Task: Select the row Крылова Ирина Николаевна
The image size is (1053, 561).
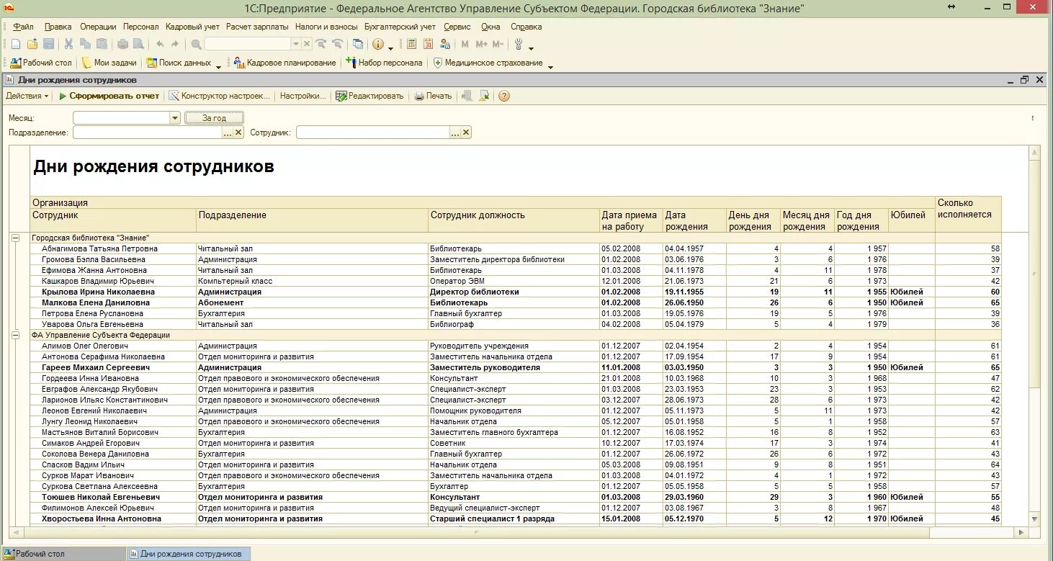Action: click(x=516, y=292)
